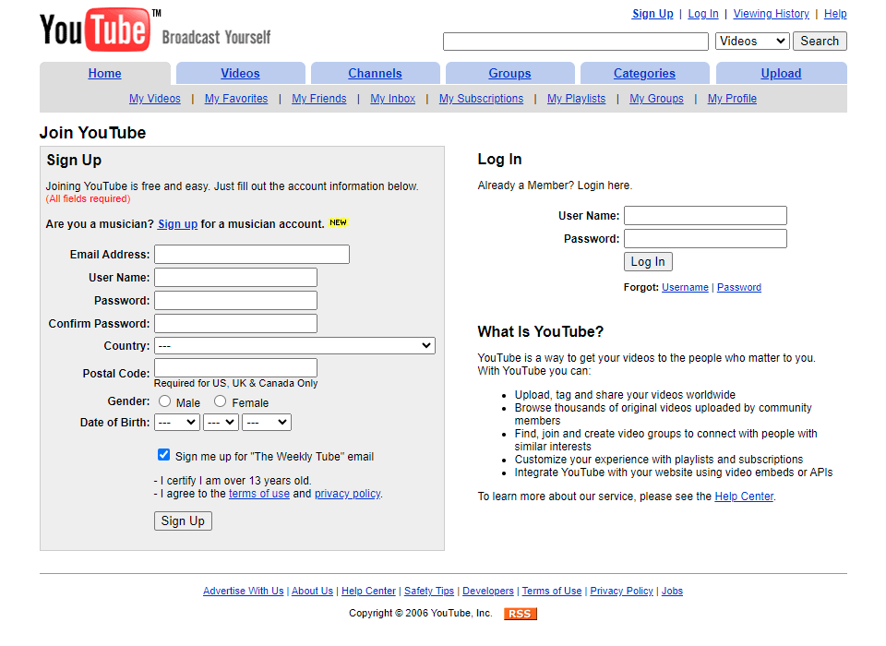Viewport: 886px width, 646px height.
Task: Open the About Us footer link
Action: (313, 591)
